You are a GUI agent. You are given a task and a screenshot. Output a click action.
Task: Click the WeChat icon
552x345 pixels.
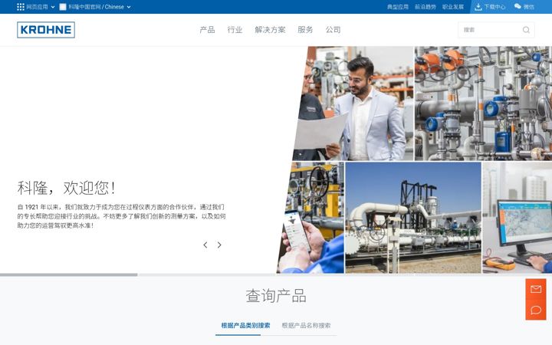(x=517, y=6)
